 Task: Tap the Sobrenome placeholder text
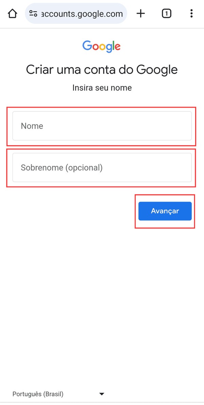tap(62, 168)
